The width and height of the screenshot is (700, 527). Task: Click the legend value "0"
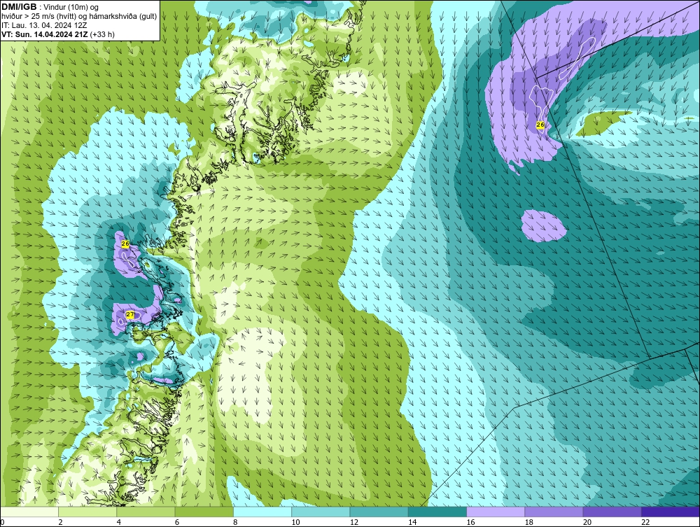[2, 523]
